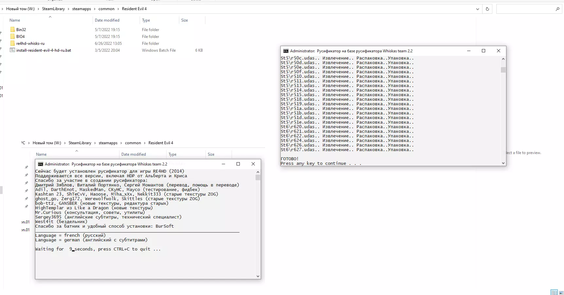Select the install-resident-evil-4-hd-ru.bat file icon
The image size is (564, 295).
[x=12, y=50]
